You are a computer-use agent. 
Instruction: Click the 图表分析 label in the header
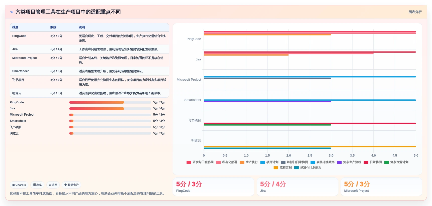click(415, 12)
